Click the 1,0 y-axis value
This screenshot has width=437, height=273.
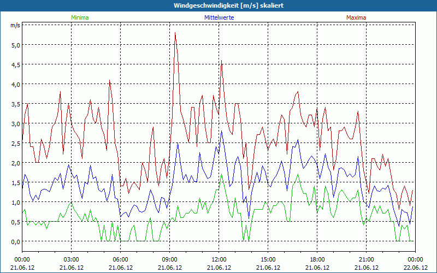click(15, 202)
